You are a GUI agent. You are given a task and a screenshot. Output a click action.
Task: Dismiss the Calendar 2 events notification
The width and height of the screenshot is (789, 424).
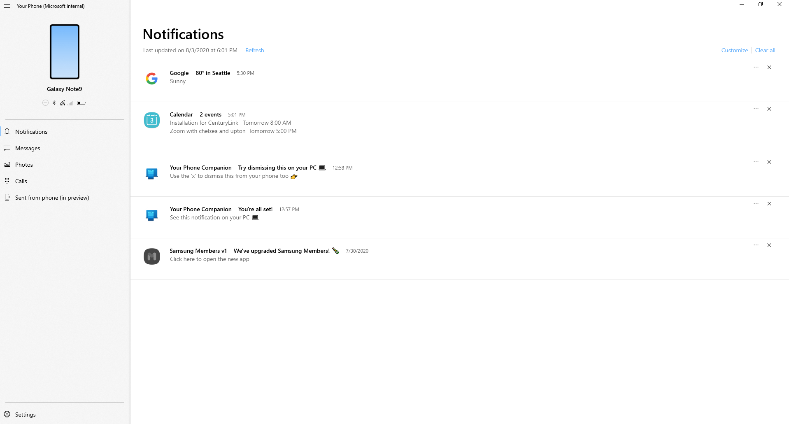(x=769, y=109)
